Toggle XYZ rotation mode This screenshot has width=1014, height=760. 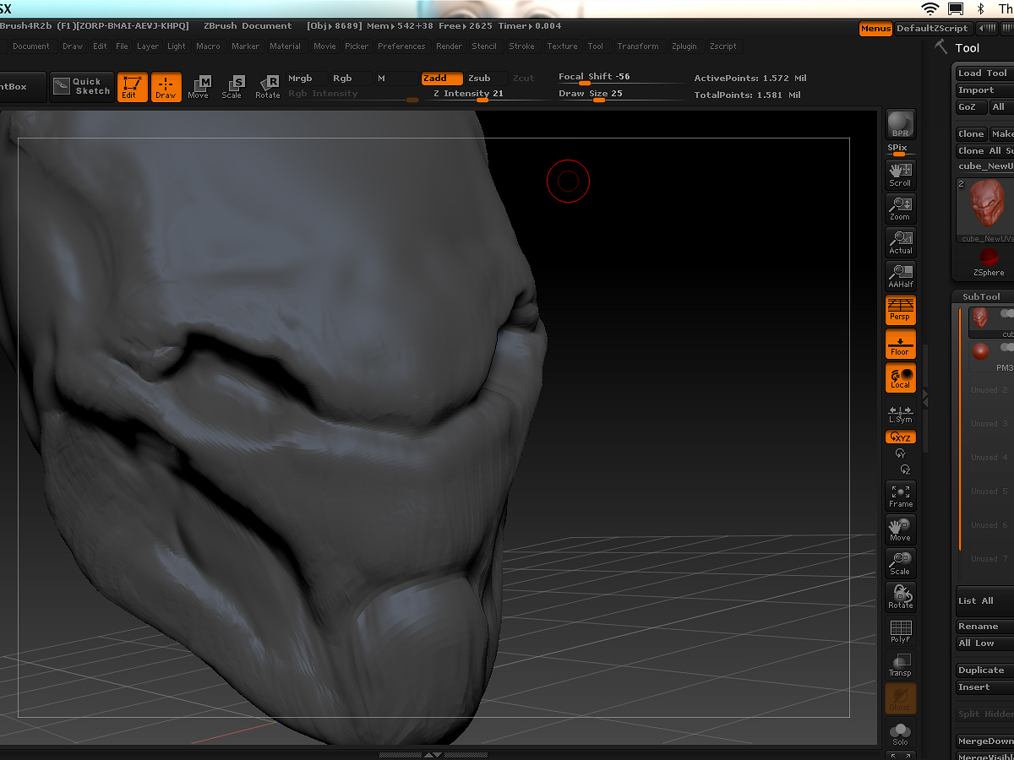click(x=900, y=437)
